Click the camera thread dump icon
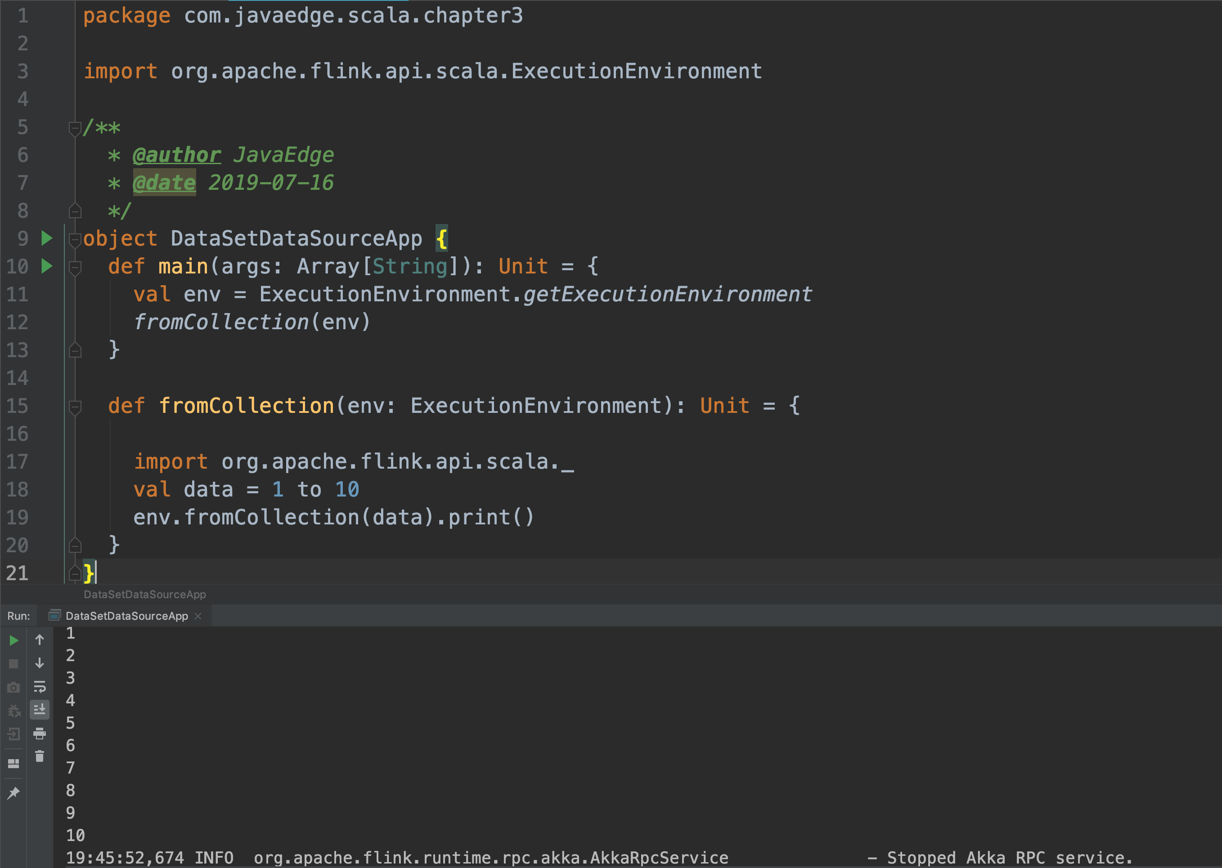This screenshot has width=1222, height=868. click(x=14, y=687)
